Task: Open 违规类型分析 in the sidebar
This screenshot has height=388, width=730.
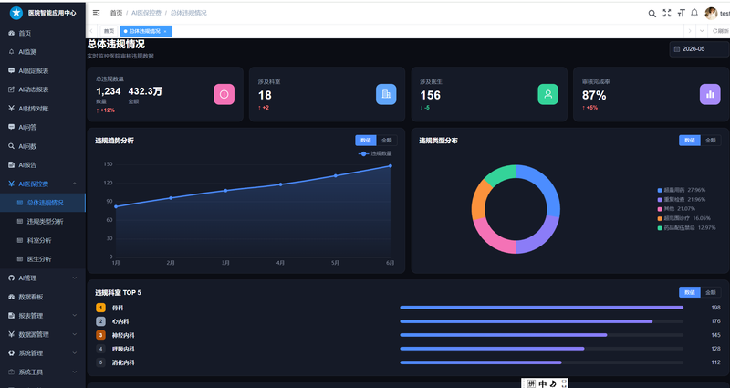Action: (x=43, y=222)
